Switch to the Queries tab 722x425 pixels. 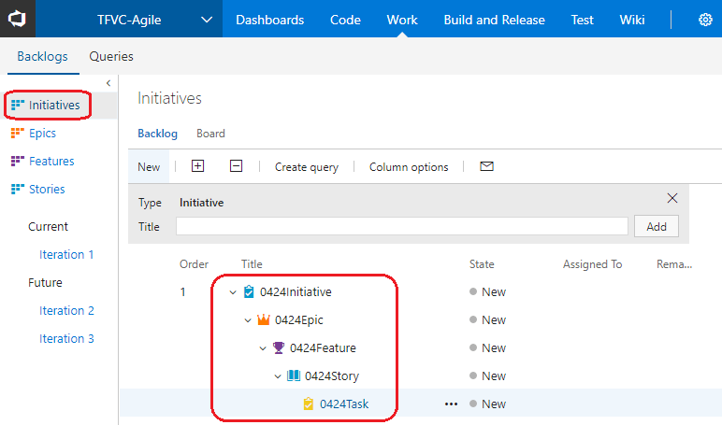[x=111, y=56]
